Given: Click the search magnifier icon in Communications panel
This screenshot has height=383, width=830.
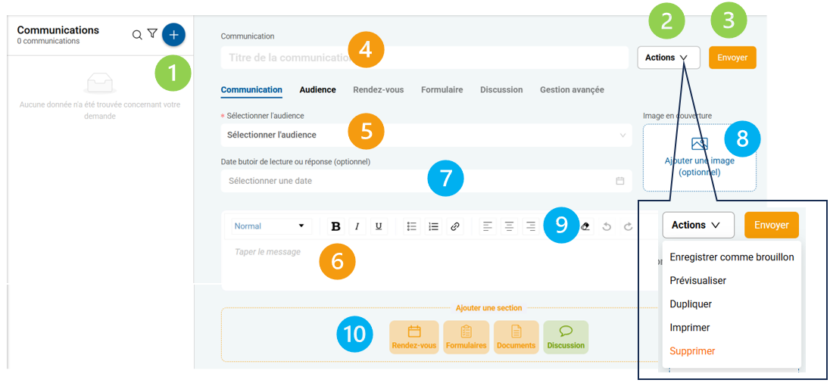Looking at the screenshot, I should 136,35.
